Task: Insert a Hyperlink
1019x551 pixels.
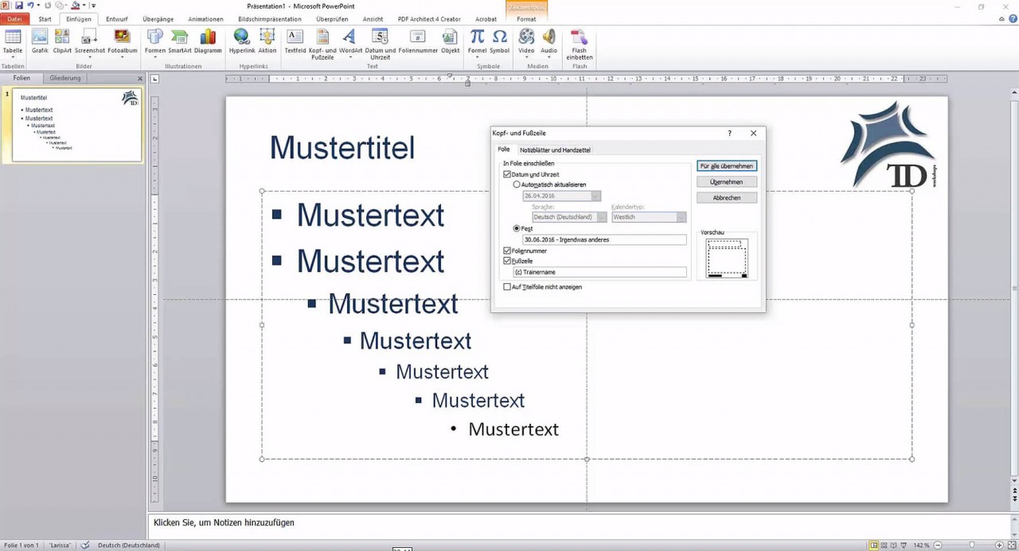Action: [x=240, y=41]
